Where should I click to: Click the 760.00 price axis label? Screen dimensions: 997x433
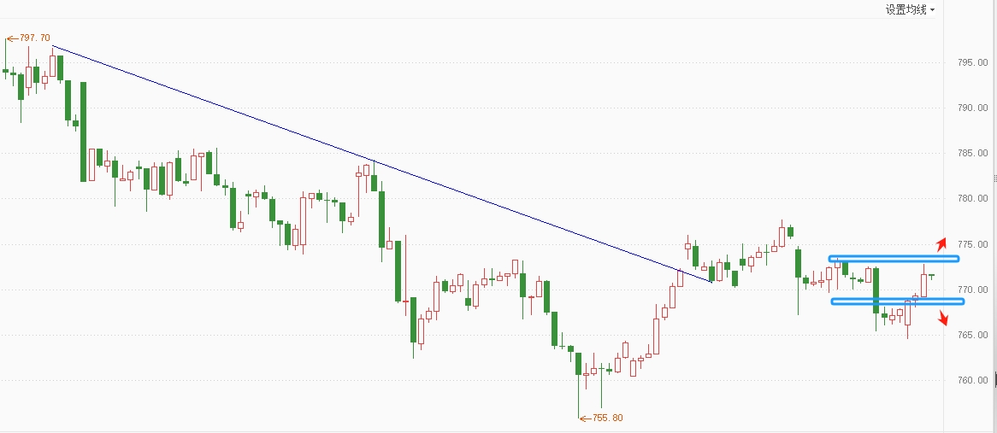972,380
